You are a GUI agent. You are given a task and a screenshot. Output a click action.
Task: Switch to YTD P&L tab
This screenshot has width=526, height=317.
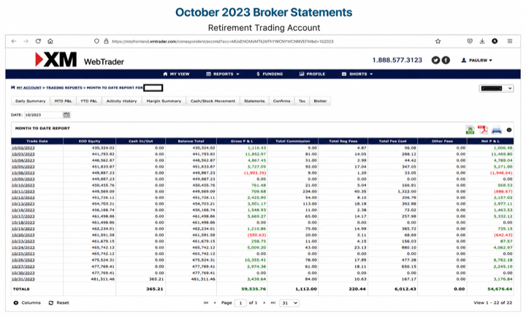[x=89, y=101]
